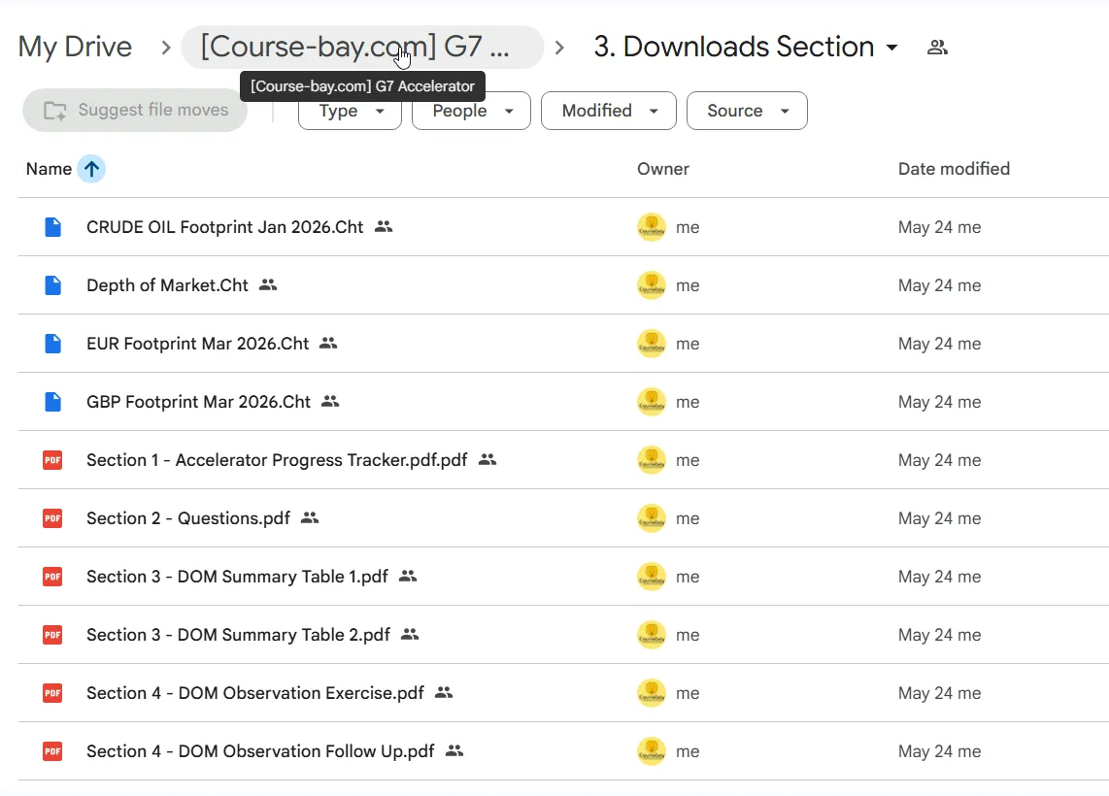Click the Depth of Market file icon

point(52,284)
